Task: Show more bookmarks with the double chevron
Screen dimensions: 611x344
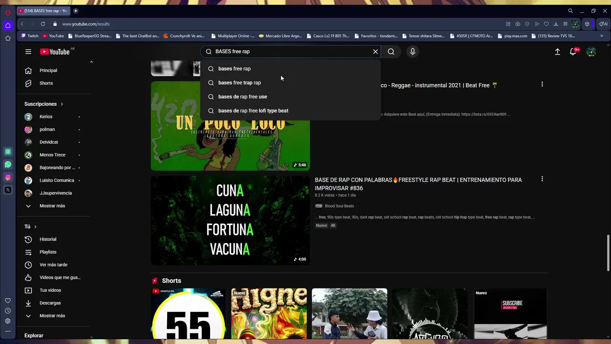Action: (x=601, y=36)
